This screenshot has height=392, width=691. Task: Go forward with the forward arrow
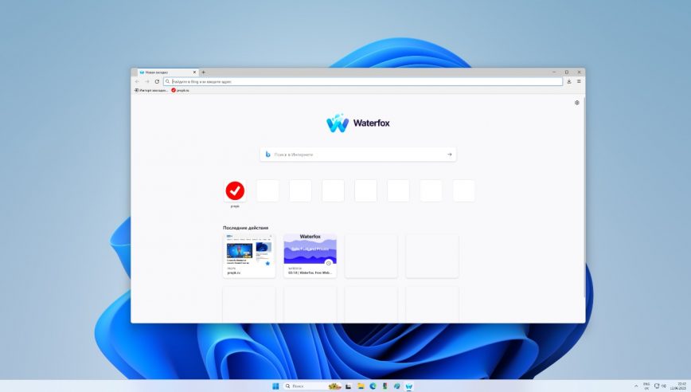pyautogui.click(x=147, y=81)
